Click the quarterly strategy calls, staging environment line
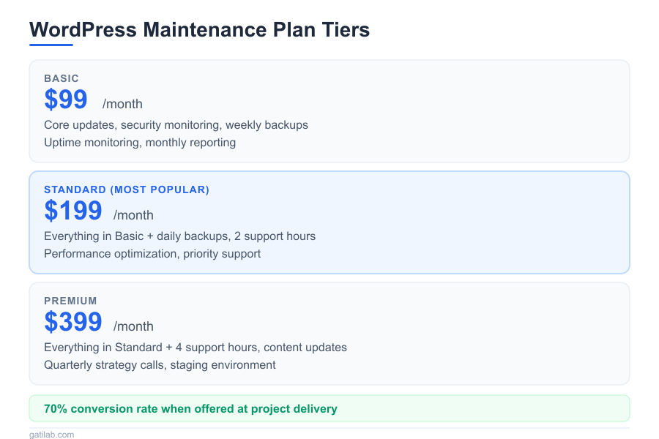Image resolution: width=659 pixels, height=439 pixels. (x=160, y=365)
